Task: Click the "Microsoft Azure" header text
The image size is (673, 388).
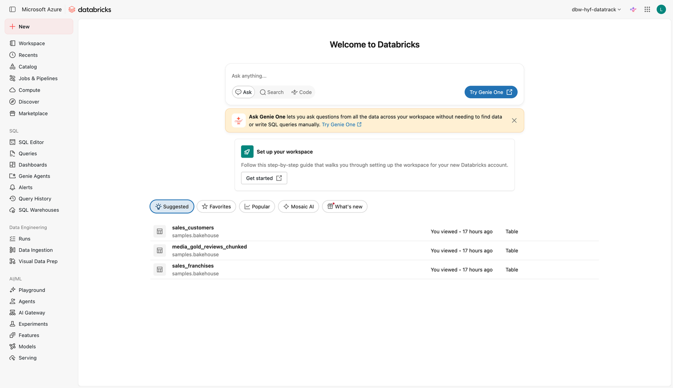Action: 42,9
